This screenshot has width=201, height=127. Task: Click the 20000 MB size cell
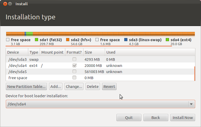coord(93,66)
